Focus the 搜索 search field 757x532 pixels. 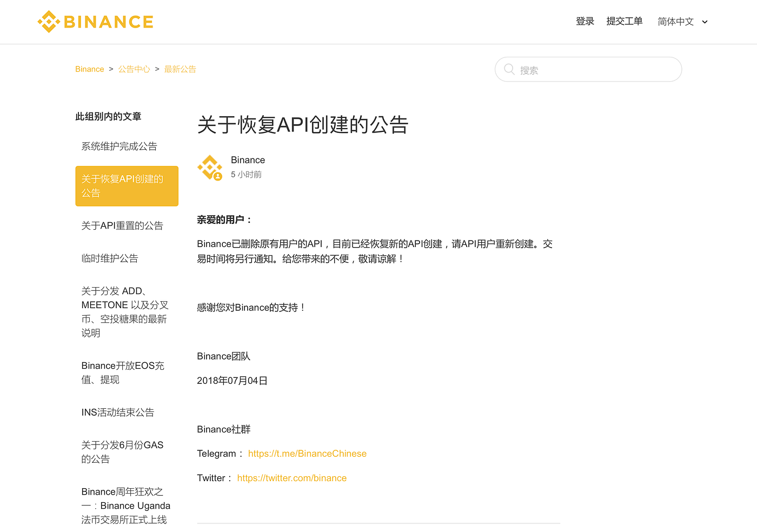[588, 69]
